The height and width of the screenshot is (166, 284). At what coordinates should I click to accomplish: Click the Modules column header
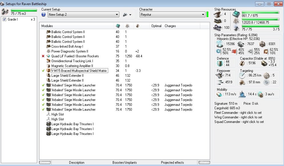[x=77, y=26]
